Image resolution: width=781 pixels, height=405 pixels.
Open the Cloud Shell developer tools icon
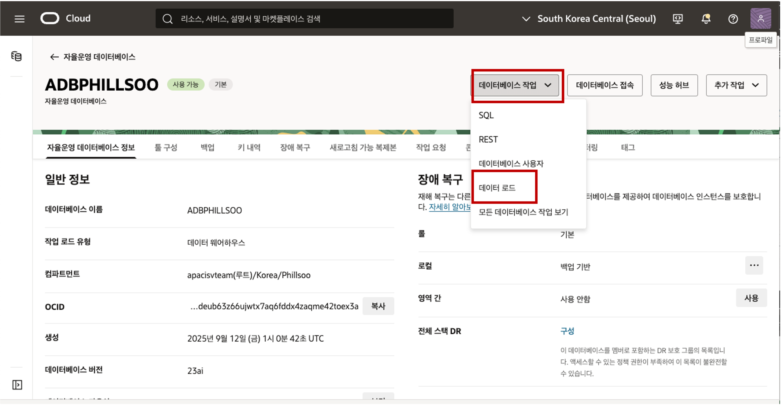678,19
